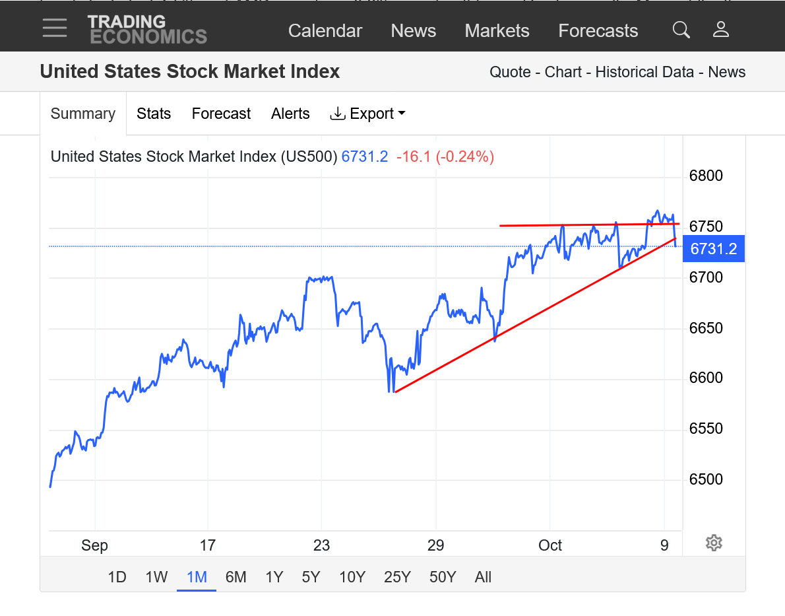785x616 pixels.
Task: Select the Alerts tab
Action: [x=290, y=114]
